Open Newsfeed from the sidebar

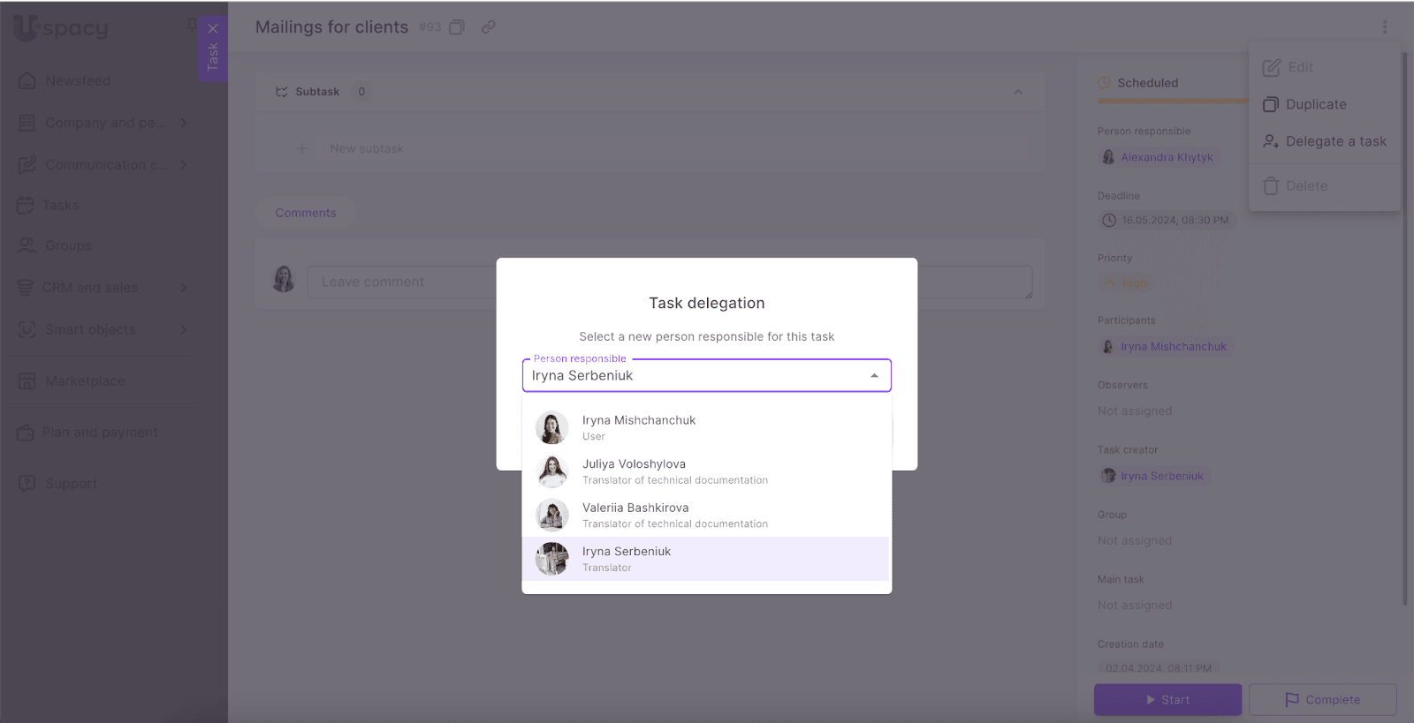[78, 80]
